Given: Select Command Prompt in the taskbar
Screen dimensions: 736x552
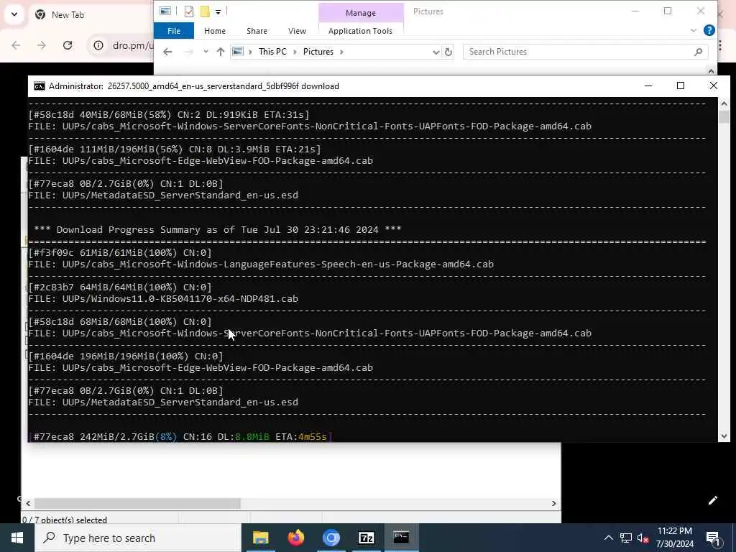Looking at the screenshot, I should pyautogui.click(x=401, y=538).
